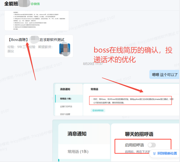This screenshot has width=180, height=162.
Task: Click the 常用语 (1条) item in lower screenshot
Action: (x=78, y=151)
